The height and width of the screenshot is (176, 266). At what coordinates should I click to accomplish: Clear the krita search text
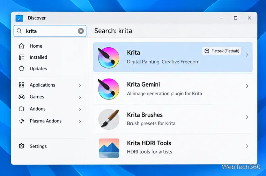[x=81, y=31]
